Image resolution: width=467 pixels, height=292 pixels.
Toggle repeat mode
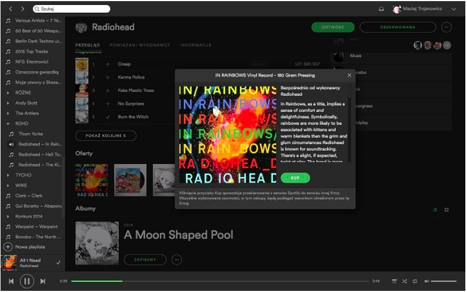(415, 281)
